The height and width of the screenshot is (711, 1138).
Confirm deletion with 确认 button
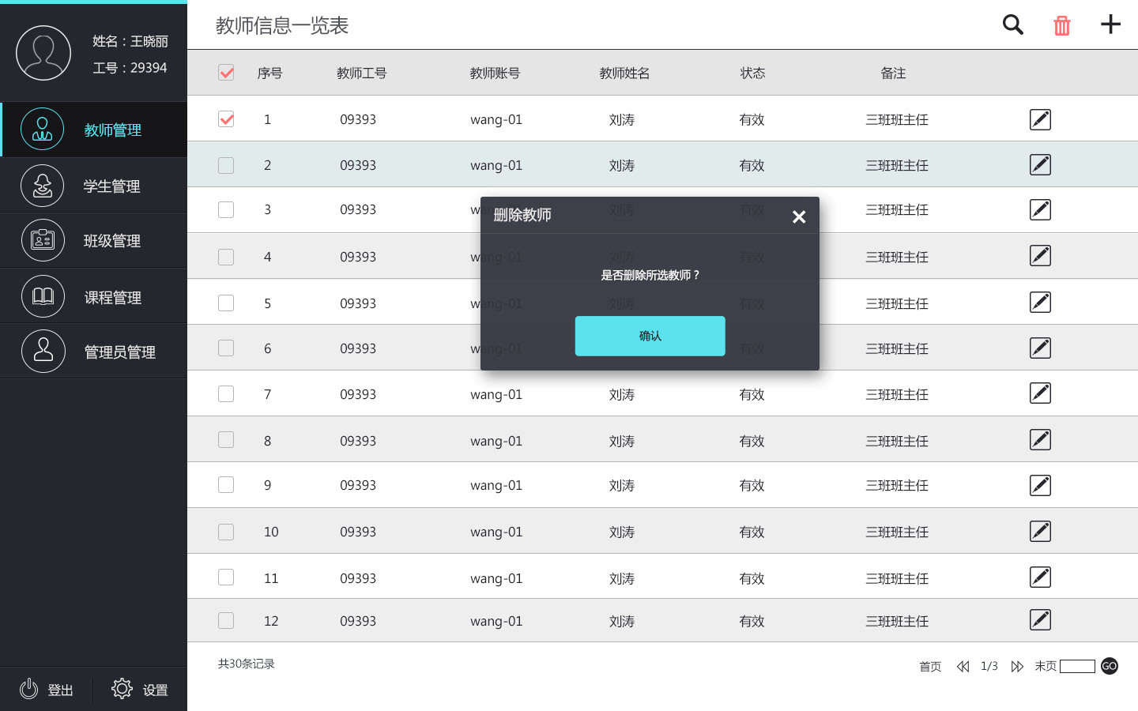[x=650, y=336]
